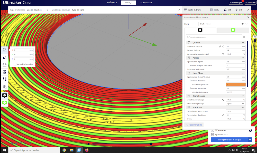Open the Profil Draft dropdown
Viewport: 257px width, 153px height.
[x=224, y=24]
